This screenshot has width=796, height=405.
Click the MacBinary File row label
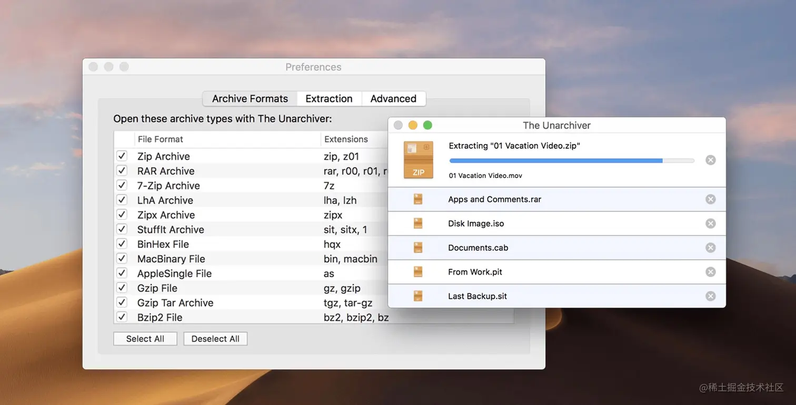coord(171,258)
